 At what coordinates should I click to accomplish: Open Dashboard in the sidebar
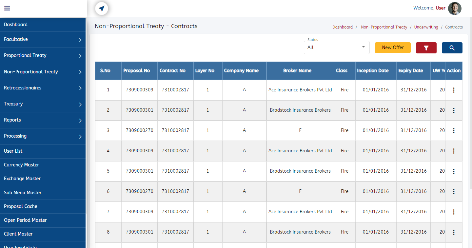tap(43, 25)
